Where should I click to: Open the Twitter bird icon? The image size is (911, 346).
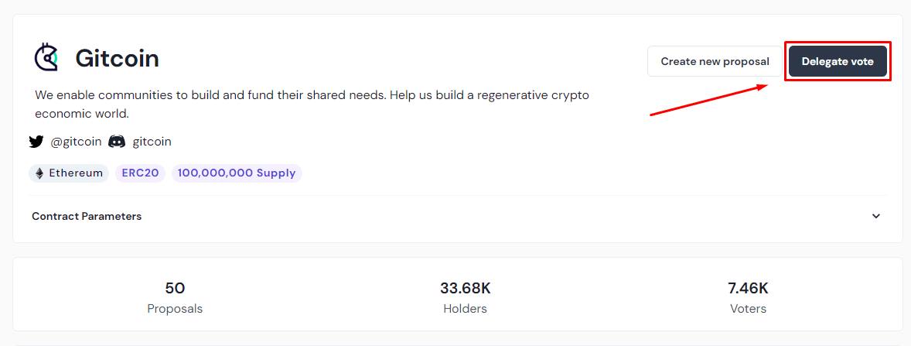click(36, 142)
